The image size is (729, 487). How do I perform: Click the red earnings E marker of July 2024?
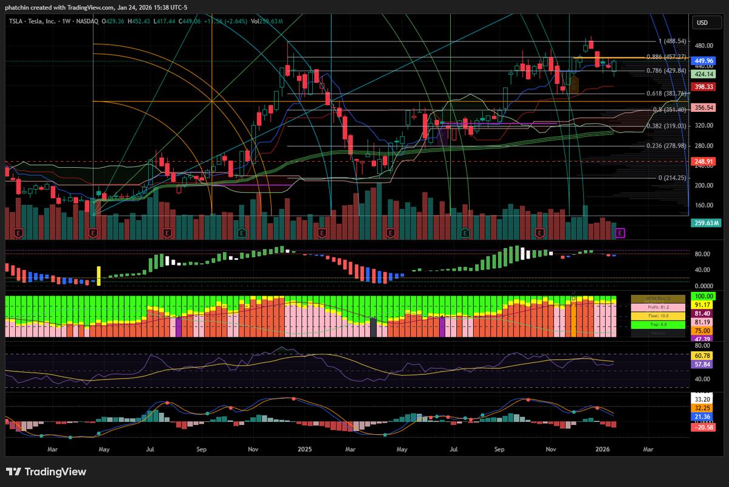point(168,232)
